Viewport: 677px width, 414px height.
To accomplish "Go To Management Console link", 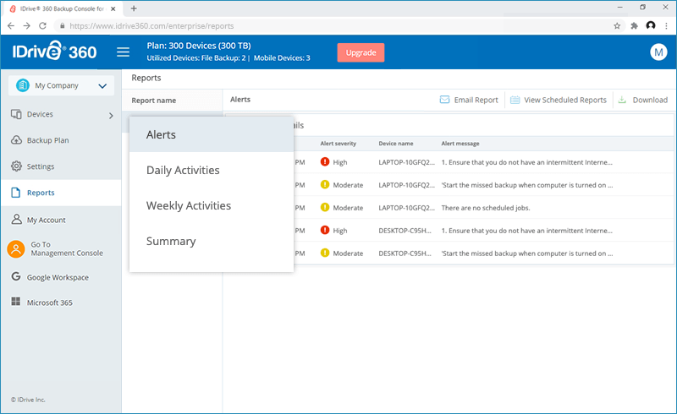I will [x=67, y=249].
